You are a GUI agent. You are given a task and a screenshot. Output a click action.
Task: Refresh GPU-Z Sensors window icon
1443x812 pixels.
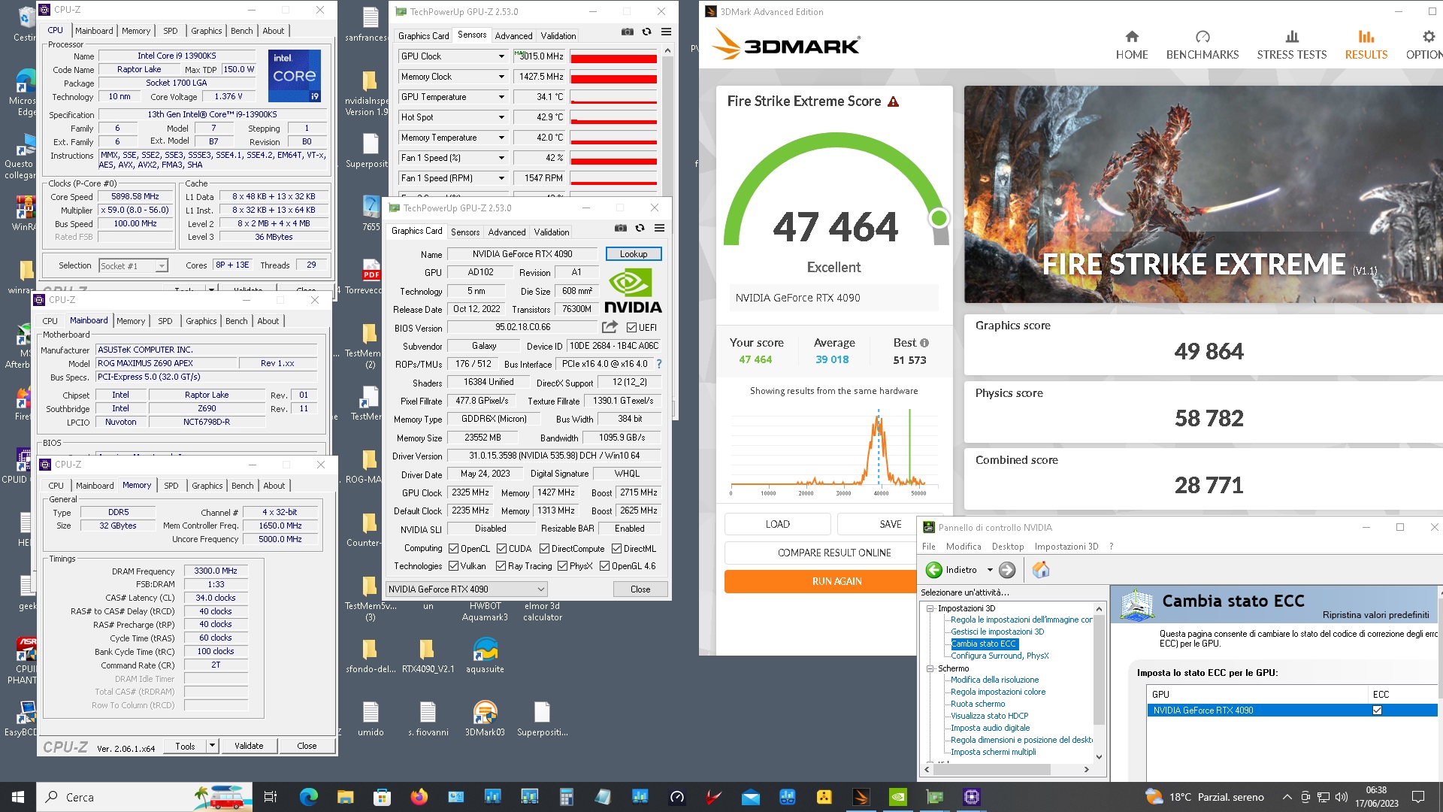pyautogui.click(x=646, y=32)
